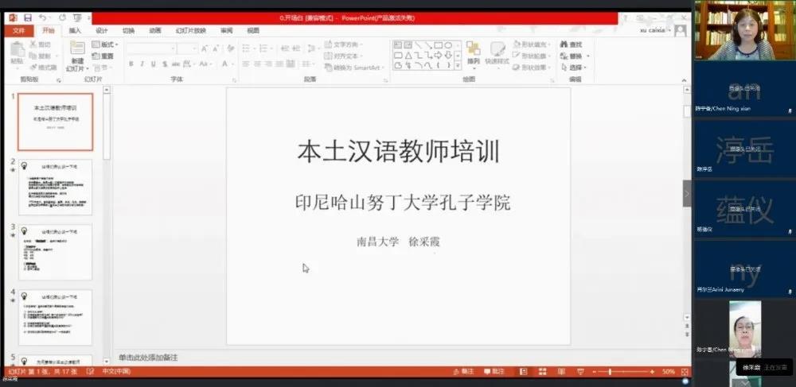This screenshot has width=796, height=387.
Task: Click the Find (查找) binoculars button
Action: coord(572,45)
